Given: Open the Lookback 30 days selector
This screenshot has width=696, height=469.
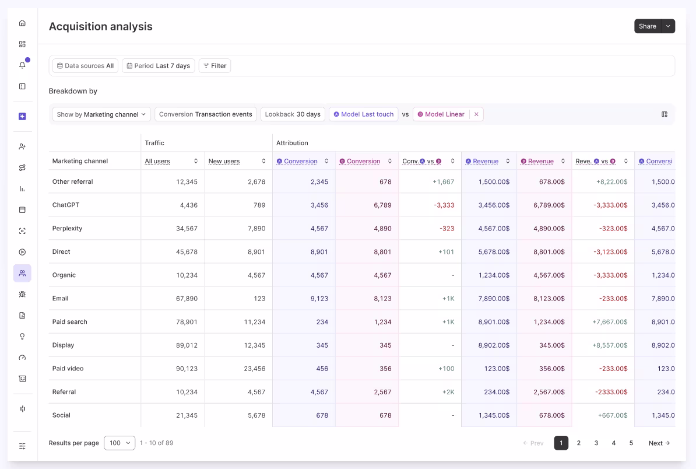Looking at the screenshot, I should tap(293, 114).
